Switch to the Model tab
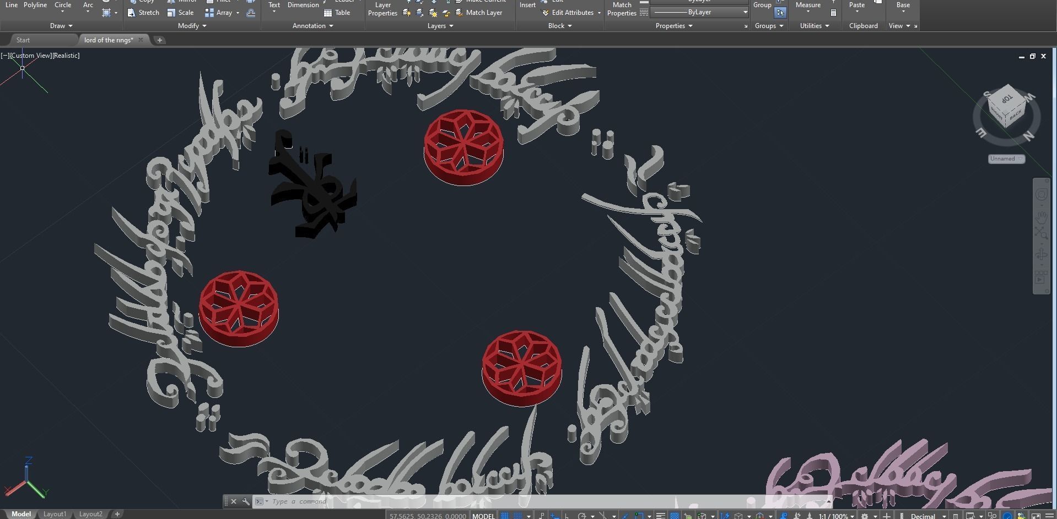This screenshot has width=1057, height=519. (21, 514)
